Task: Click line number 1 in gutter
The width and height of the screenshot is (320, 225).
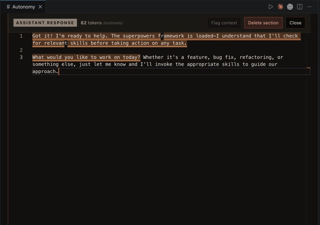Action: pyautogui.click(x=21, y=36)
